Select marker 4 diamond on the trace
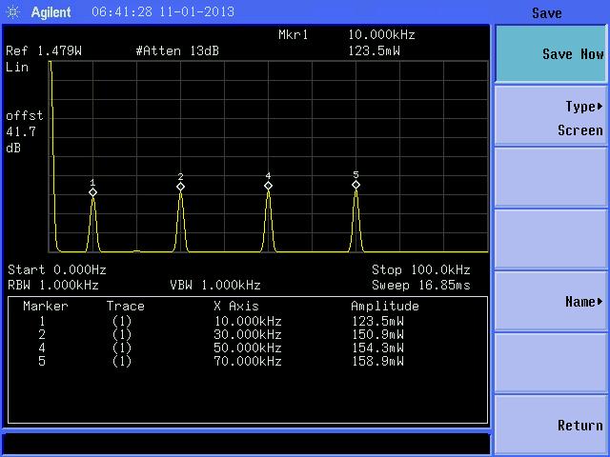 pyautogui.click(x=268, y=186)
